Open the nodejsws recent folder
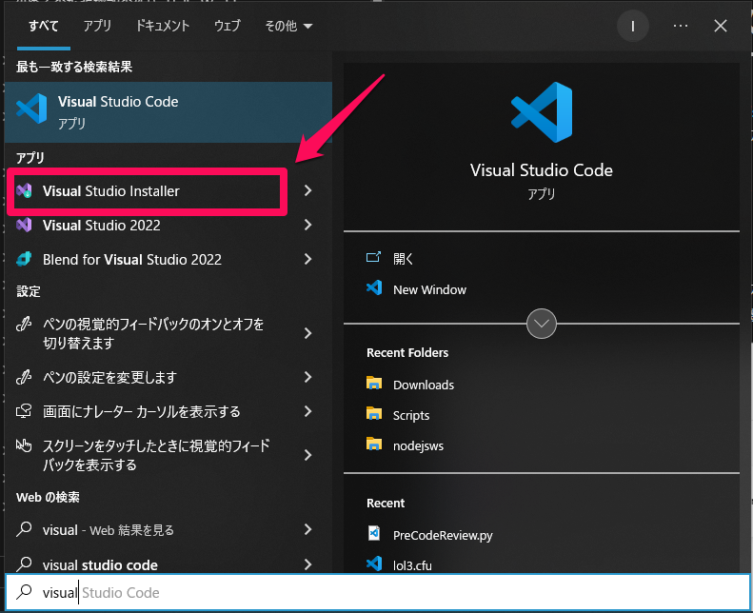This screenshot has height=613, width=753. click(418, 446)
